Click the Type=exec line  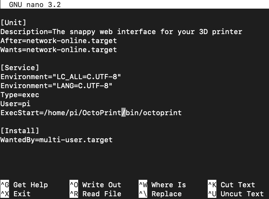[x=20, y=95]
